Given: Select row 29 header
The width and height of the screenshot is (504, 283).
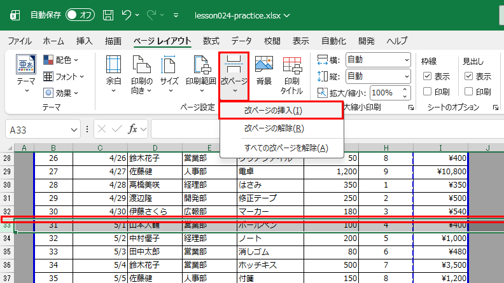Looking at the screenshot, I should tap(7, 172).
